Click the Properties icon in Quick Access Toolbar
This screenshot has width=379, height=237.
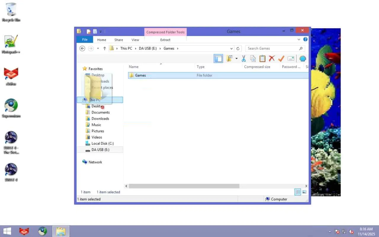[89, 31]
